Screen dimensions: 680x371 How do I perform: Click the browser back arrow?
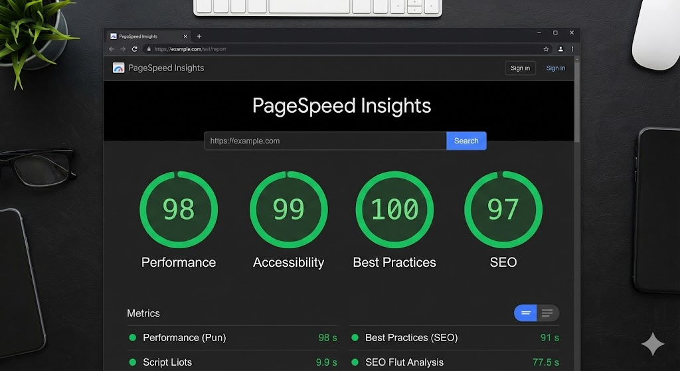pyautogui.click(x=112, y=49)
